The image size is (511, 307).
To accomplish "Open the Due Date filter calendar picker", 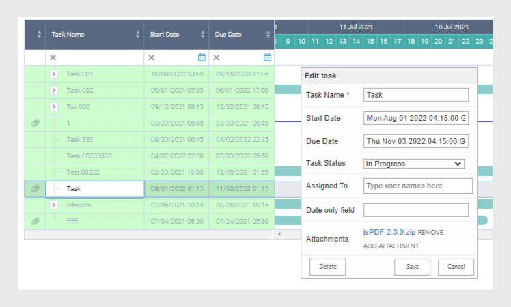I will point(267,57).
